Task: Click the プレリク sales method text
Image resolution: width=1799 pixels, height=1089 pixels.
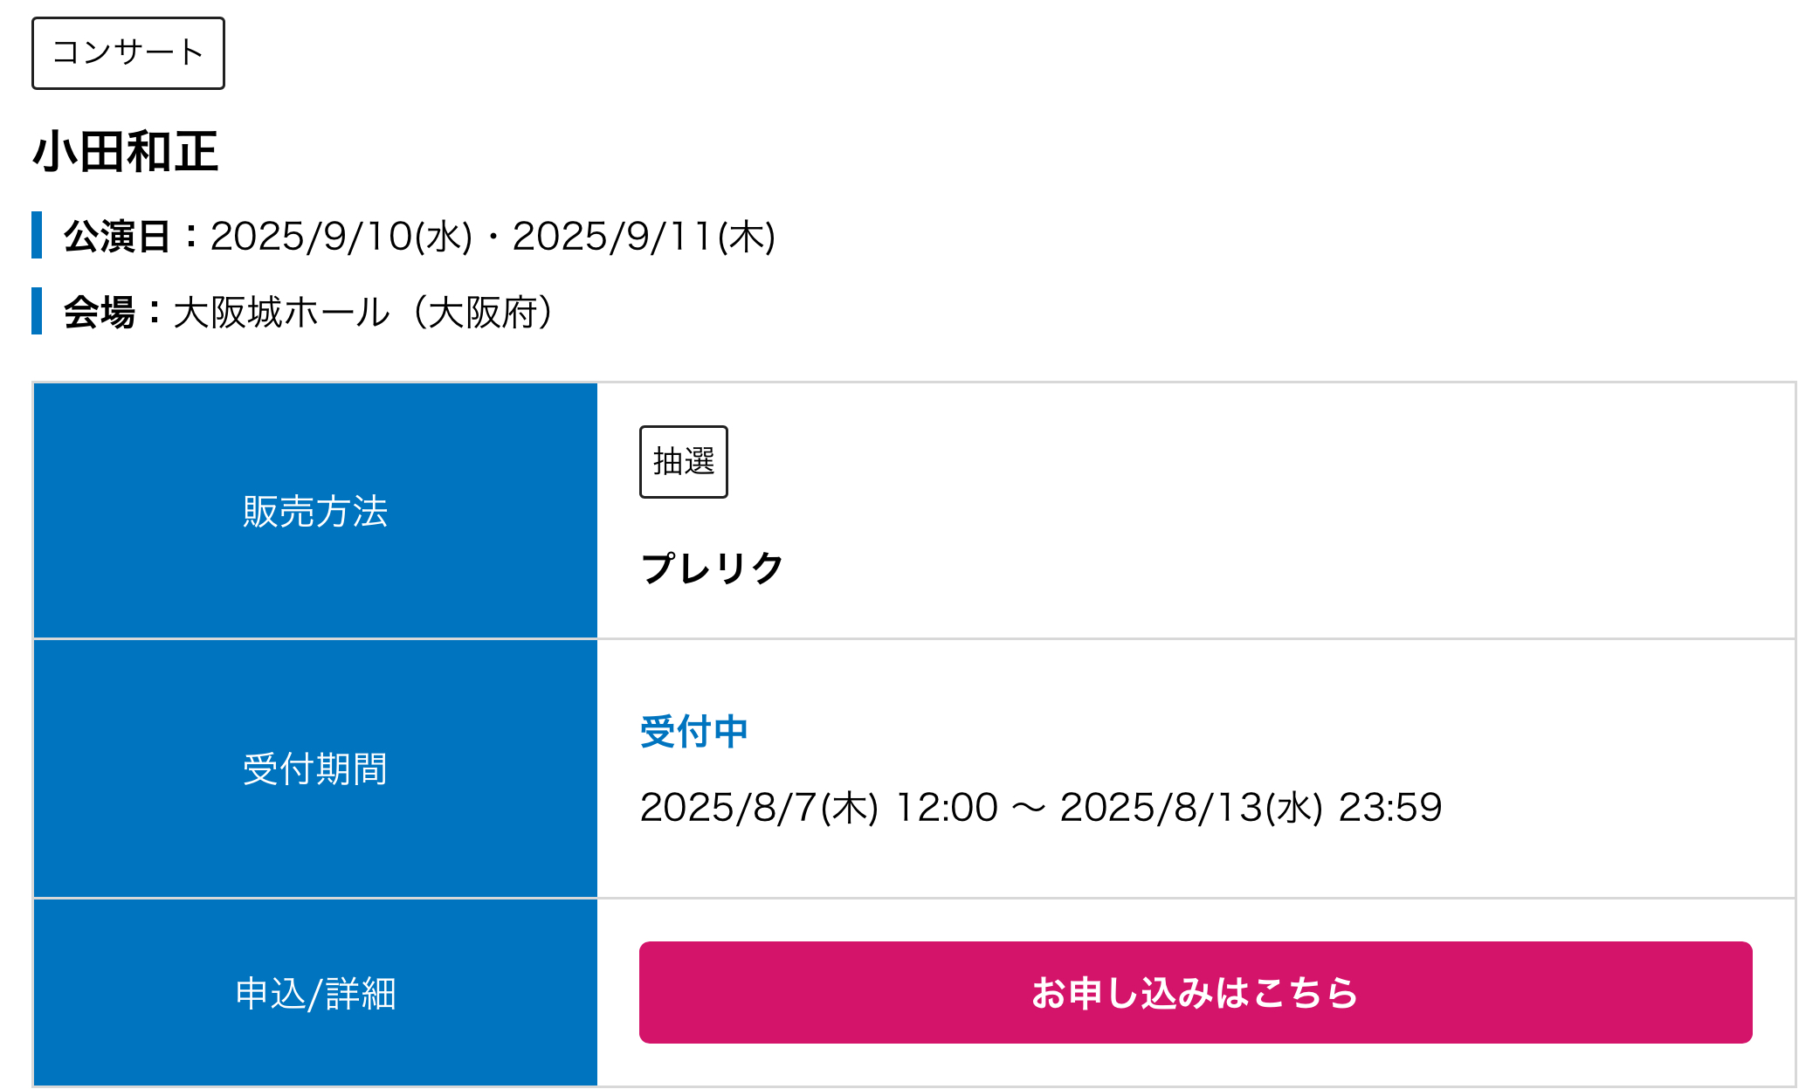Action: pos(713,569)
